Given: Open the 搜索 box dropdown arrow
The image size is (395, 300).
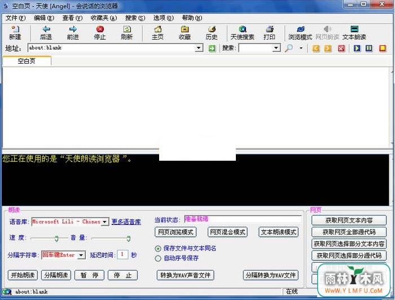Looking at the screenshot, I should 276,47.
